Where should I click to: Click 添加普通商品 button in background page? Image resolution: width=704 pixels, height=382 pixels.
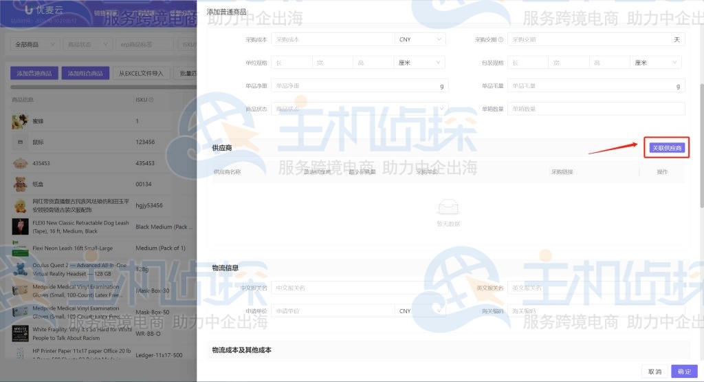pos(34,73)
